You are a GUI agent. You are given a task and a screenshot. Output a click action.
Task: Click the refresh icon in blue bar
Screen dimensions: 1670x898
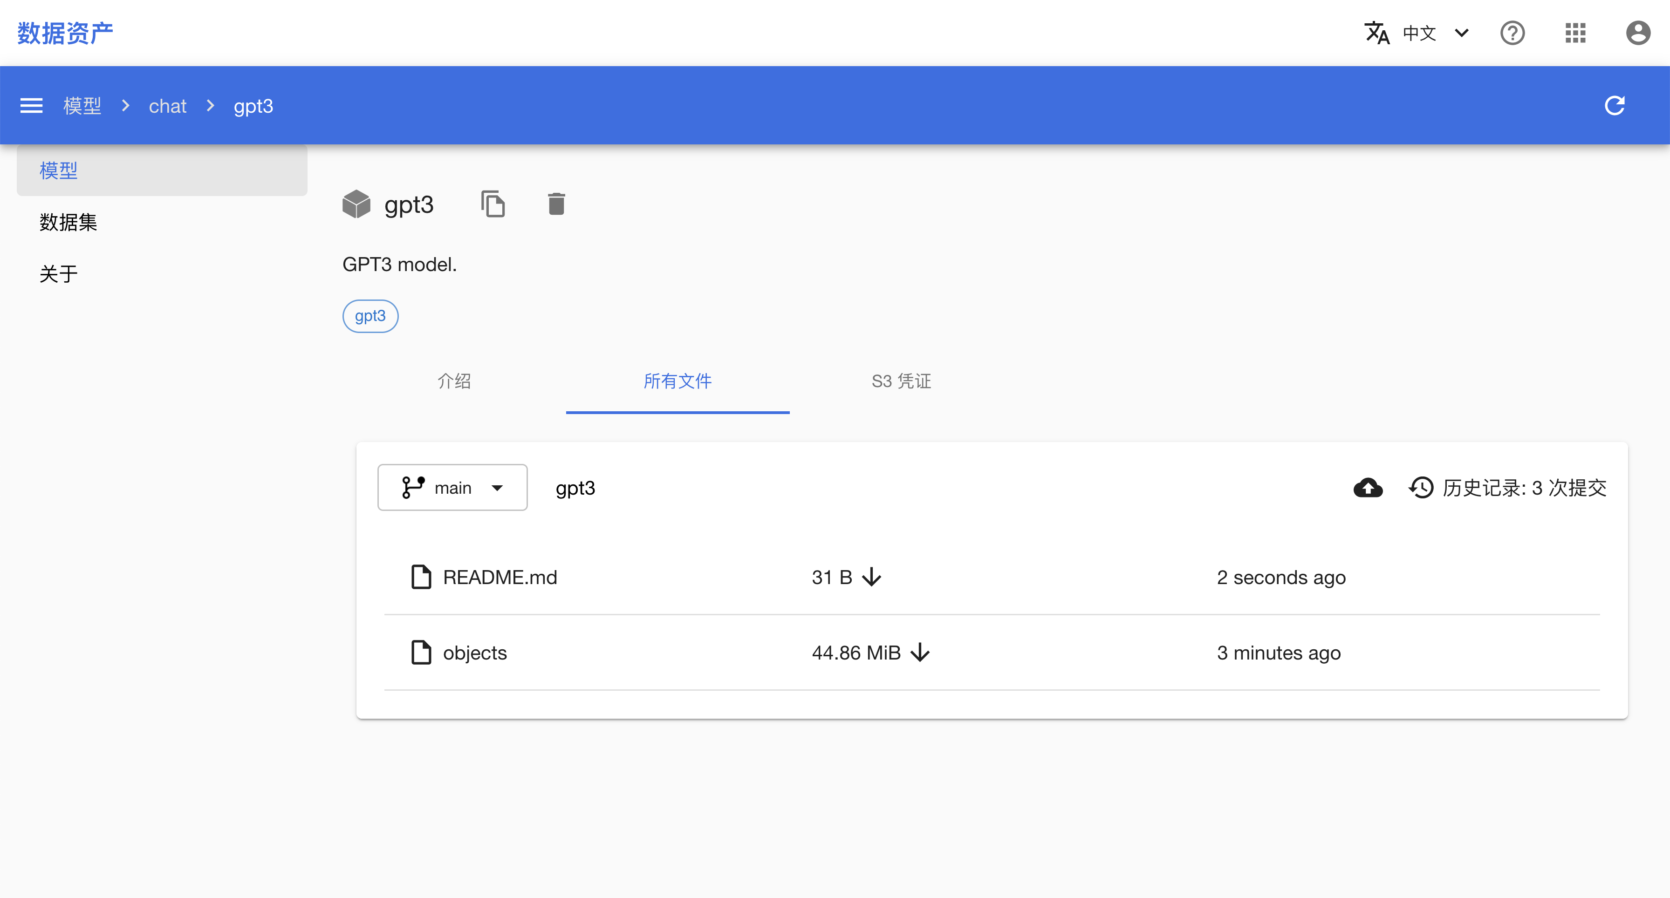1614,106
